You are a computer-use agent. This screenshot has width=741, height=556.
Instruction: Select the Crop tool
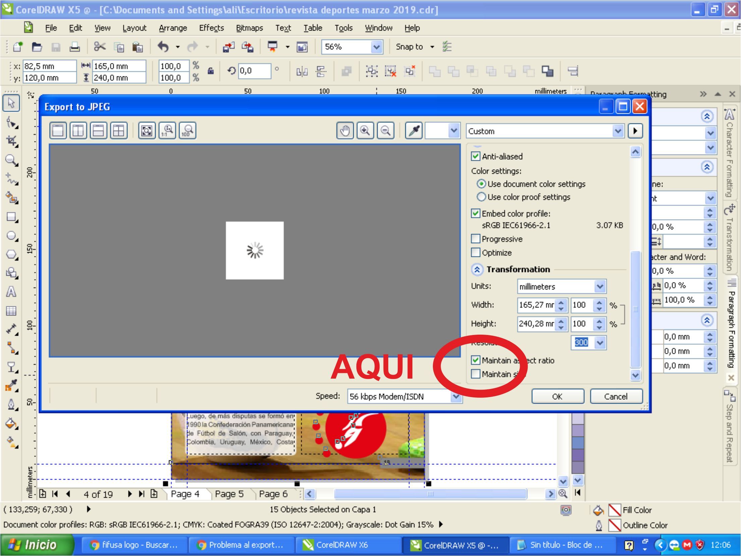click(x=12, y=141)
